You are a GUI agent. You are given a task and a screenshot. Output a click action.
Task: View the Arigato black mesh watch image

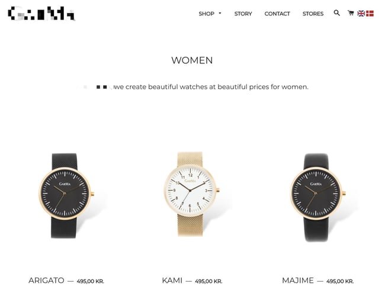(66, 195)
